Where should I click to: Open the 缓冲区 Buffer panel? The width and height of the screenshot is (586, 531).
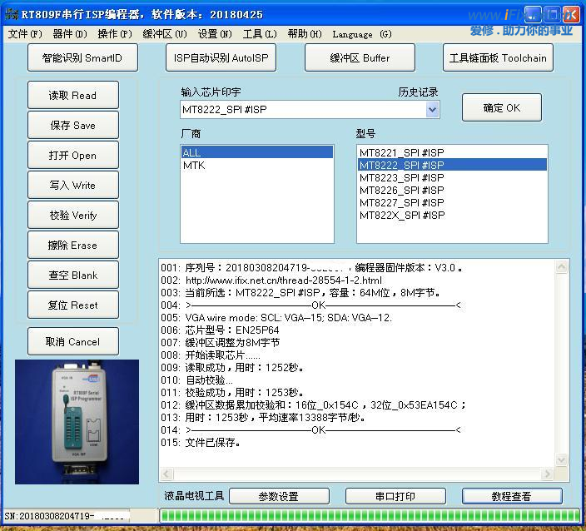pos(360,57)
